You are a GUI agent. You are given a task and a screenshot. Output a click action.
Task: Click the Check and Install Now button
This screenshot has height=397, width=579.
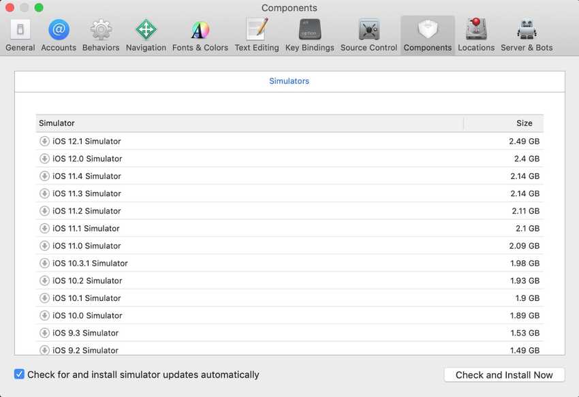pyautogui.click(x=504, y=375)
